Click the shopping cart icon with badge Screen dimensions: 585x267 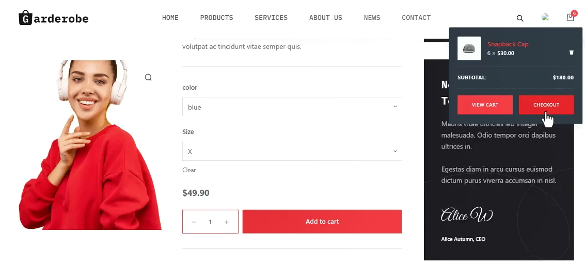point(570,18)
